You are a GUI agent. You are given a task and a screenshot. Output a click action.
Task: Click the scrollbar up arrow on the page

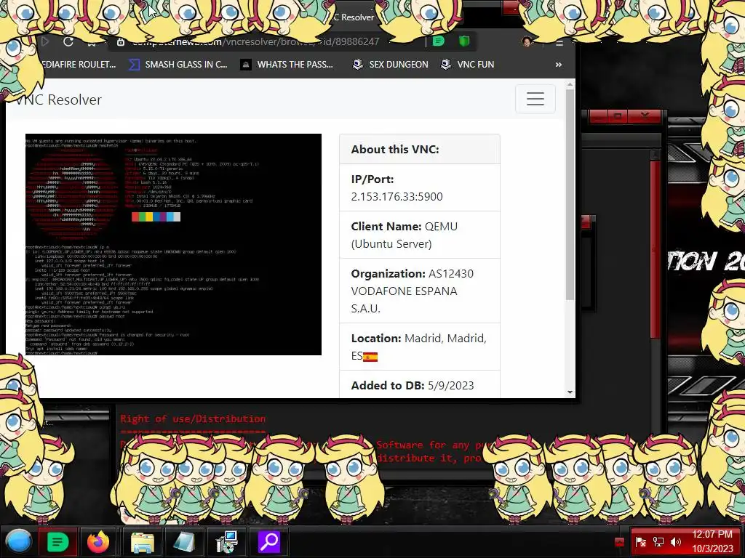pos(570,84)
